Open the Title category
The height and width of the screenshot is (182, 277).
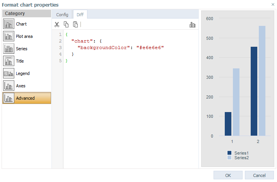point(27,61)
